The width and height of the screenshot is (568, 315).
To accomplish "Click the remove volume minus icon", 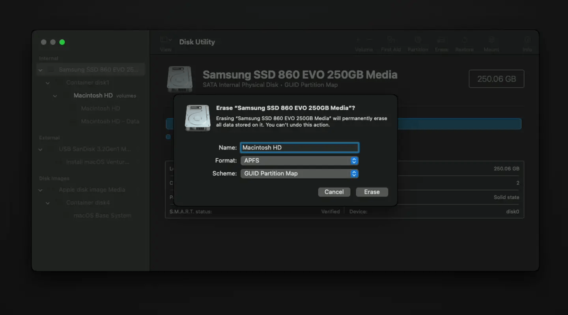I will (370, 40).
